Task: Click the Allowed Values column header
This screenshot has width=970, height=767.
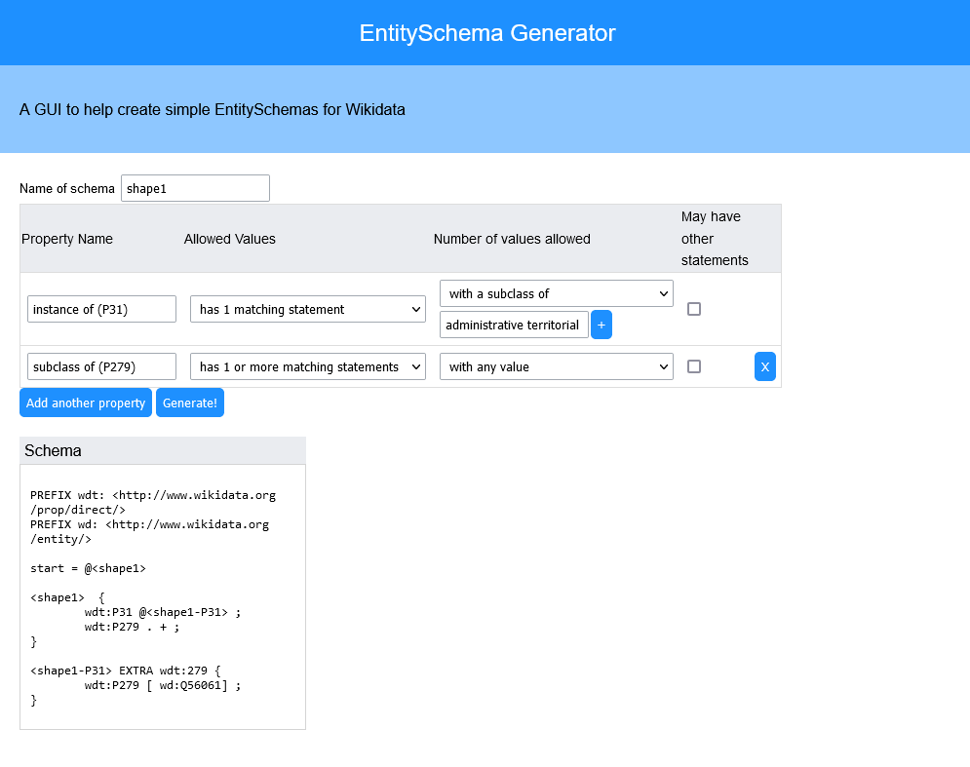Action: (x=229, y=239)
